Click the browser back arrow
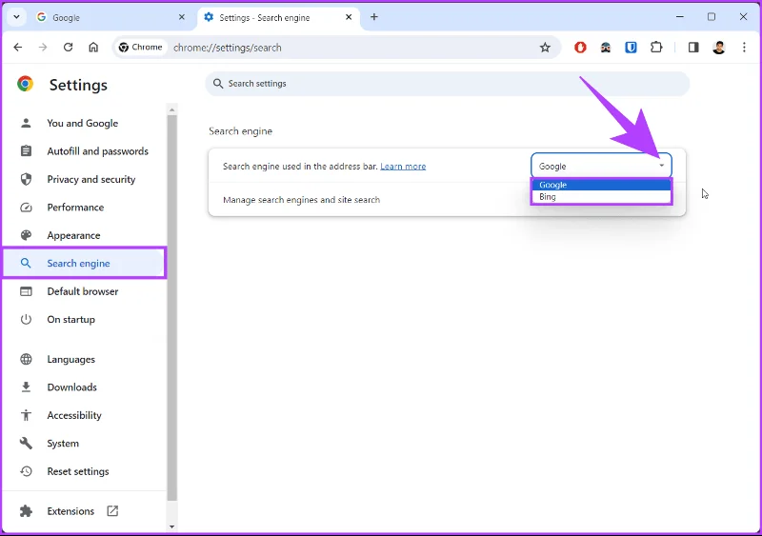Screen dimensions: 762x536 (18, 48)
